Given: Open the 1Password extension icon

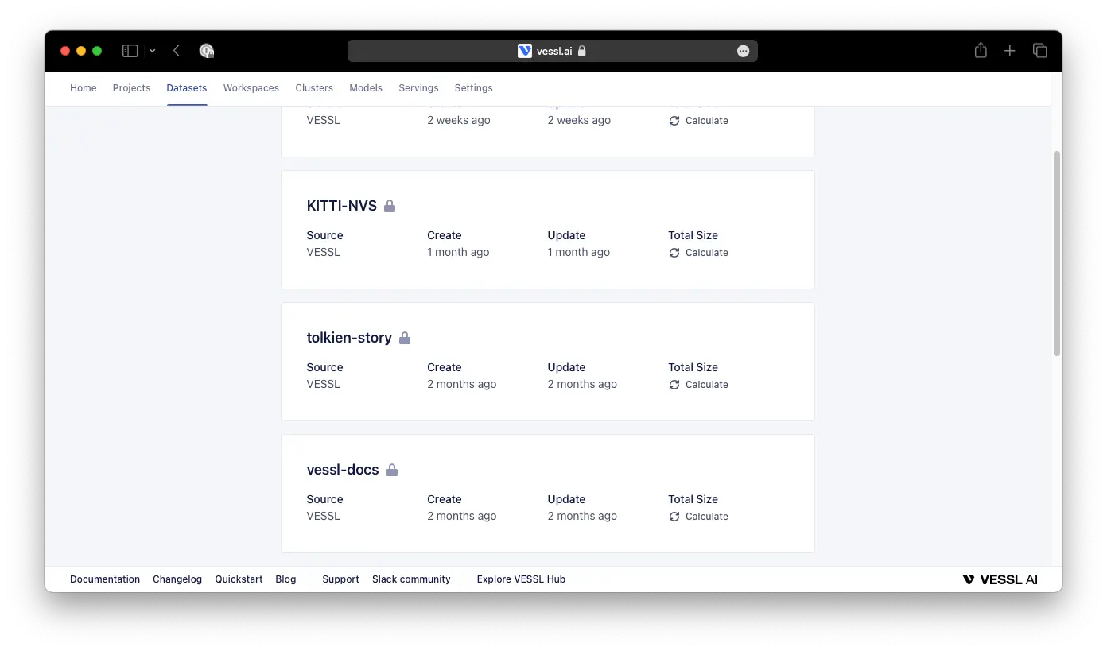Looking at the screenshot, I should [207, 51].
